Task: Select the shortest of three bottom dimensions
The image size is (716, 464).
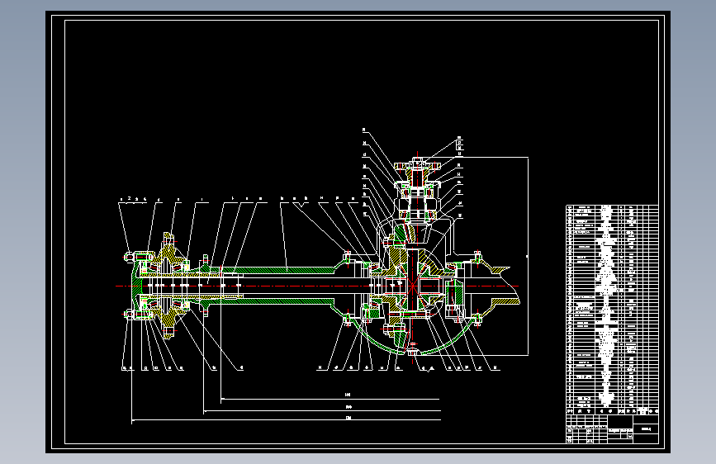Action: (330, 399)
